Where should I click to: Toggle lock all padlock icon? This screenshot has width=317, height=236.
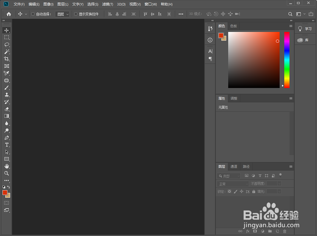point(254,192)
